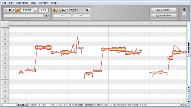Start playback with the Play button
Viewport: 191px width, 108px height.
point(13,10)
